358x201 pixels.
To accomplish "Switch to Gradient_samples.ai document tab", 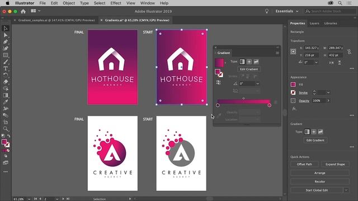I will coord(56,20).
